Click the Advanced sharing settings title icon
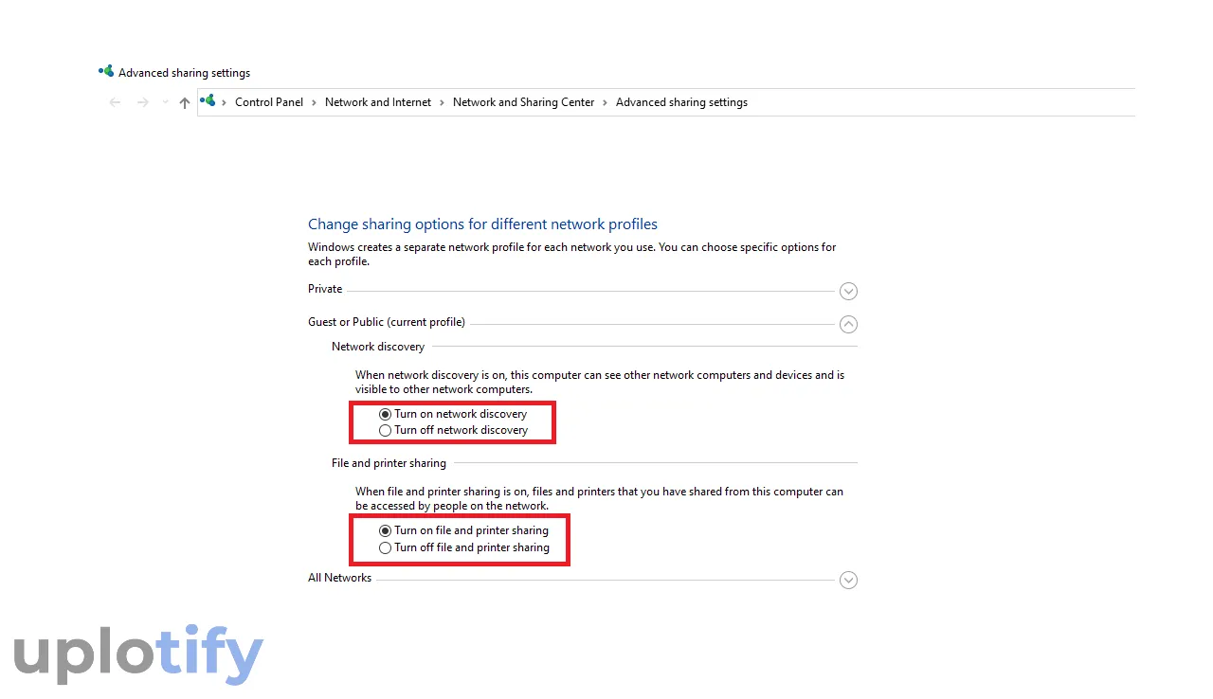 pyautogui.click(x=106, y=72)
